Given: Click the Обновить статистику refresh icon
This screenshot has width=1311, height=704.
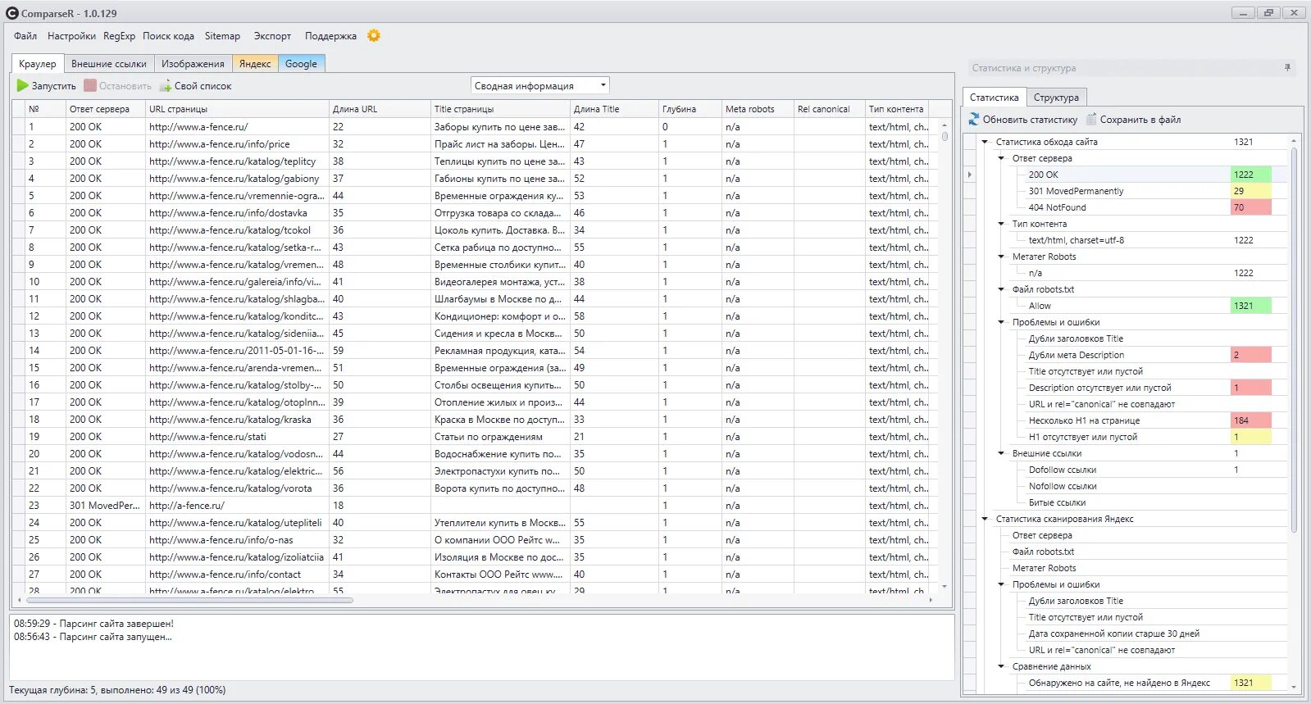Looking at the screenshot, I should pos(974,120).
